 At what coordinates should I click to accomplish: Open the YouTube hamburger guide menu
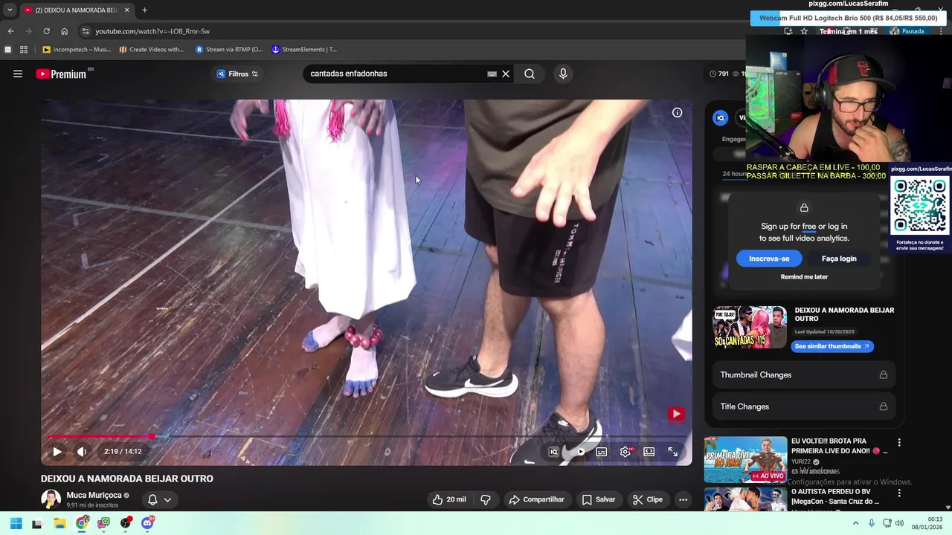click(18, 74)
